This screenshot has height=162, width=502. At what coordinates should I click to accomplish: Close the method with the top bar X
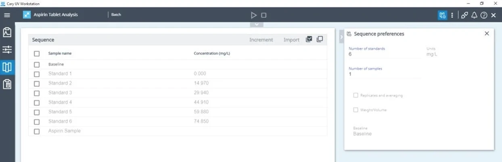pyautogui.click(x=493, y=15)
